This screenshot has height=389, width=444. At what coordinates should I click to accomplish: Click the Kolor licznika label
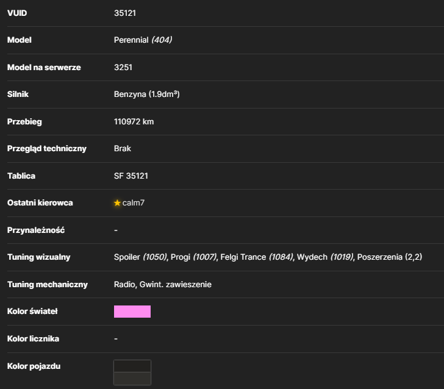[33, 338]
